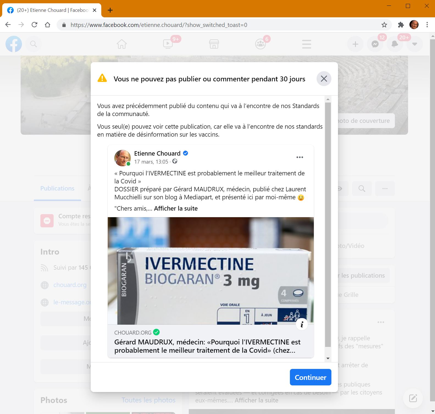Open hamburger menu icon in Facebook nav
The width and height of the screenshot is (435, 414).
306,44
